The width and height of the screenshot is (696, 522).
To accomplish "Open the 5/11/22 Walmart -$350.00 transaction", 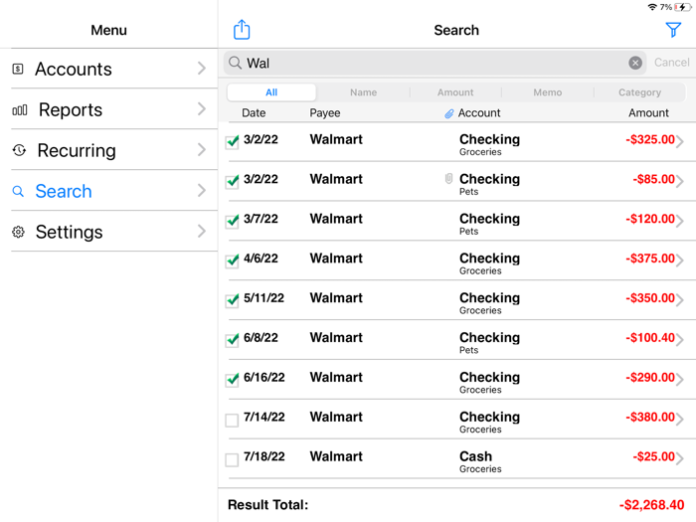I will (457, 300).
